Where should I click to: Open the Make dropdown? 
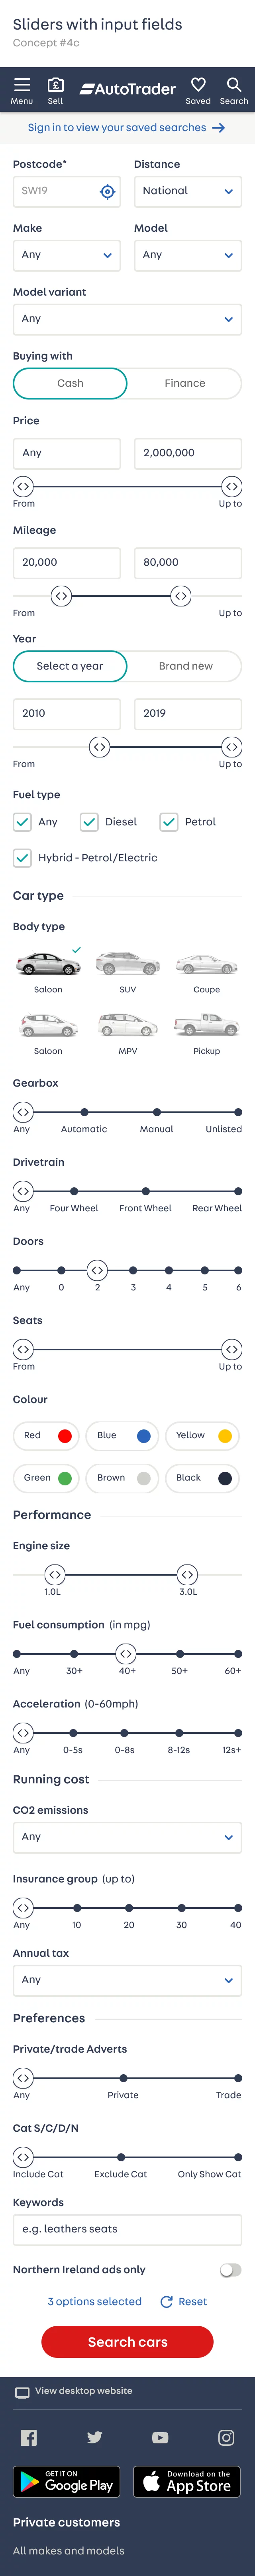pyautogui.click(x=67, y=255)
